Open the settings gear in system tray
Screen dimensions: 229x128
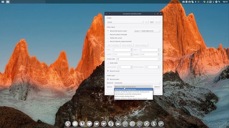click(216, 2)
